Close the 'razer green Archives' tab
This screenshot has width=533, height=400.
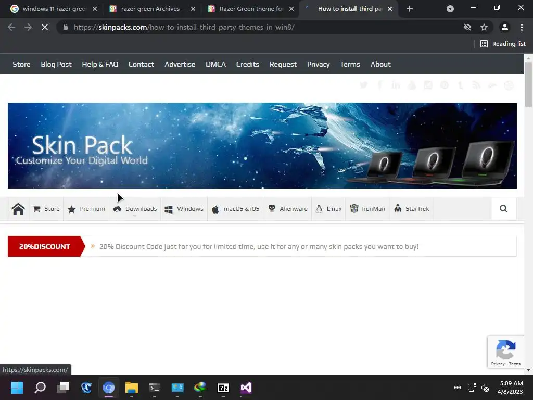tap(193, 9)
